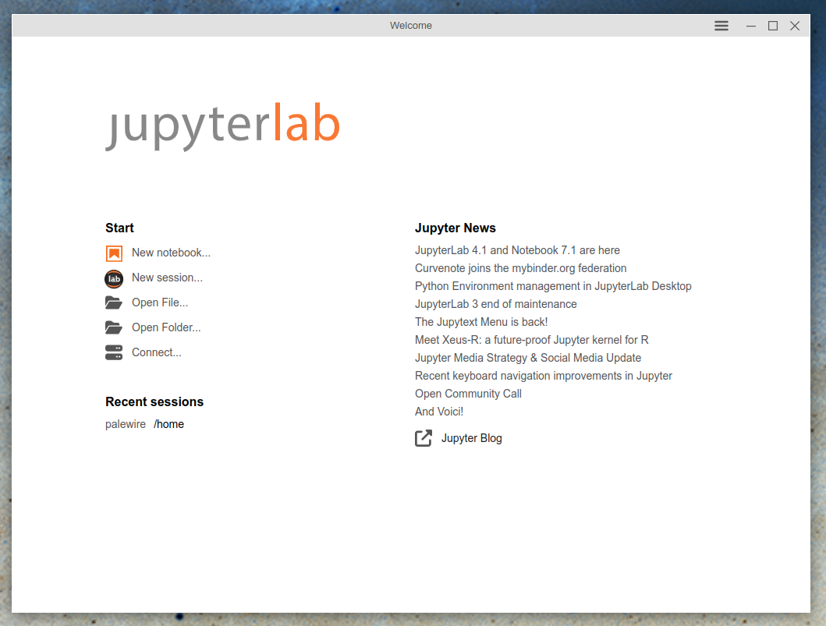
Task: Open Jupyter Media Strategy update article
Action: 528,358
